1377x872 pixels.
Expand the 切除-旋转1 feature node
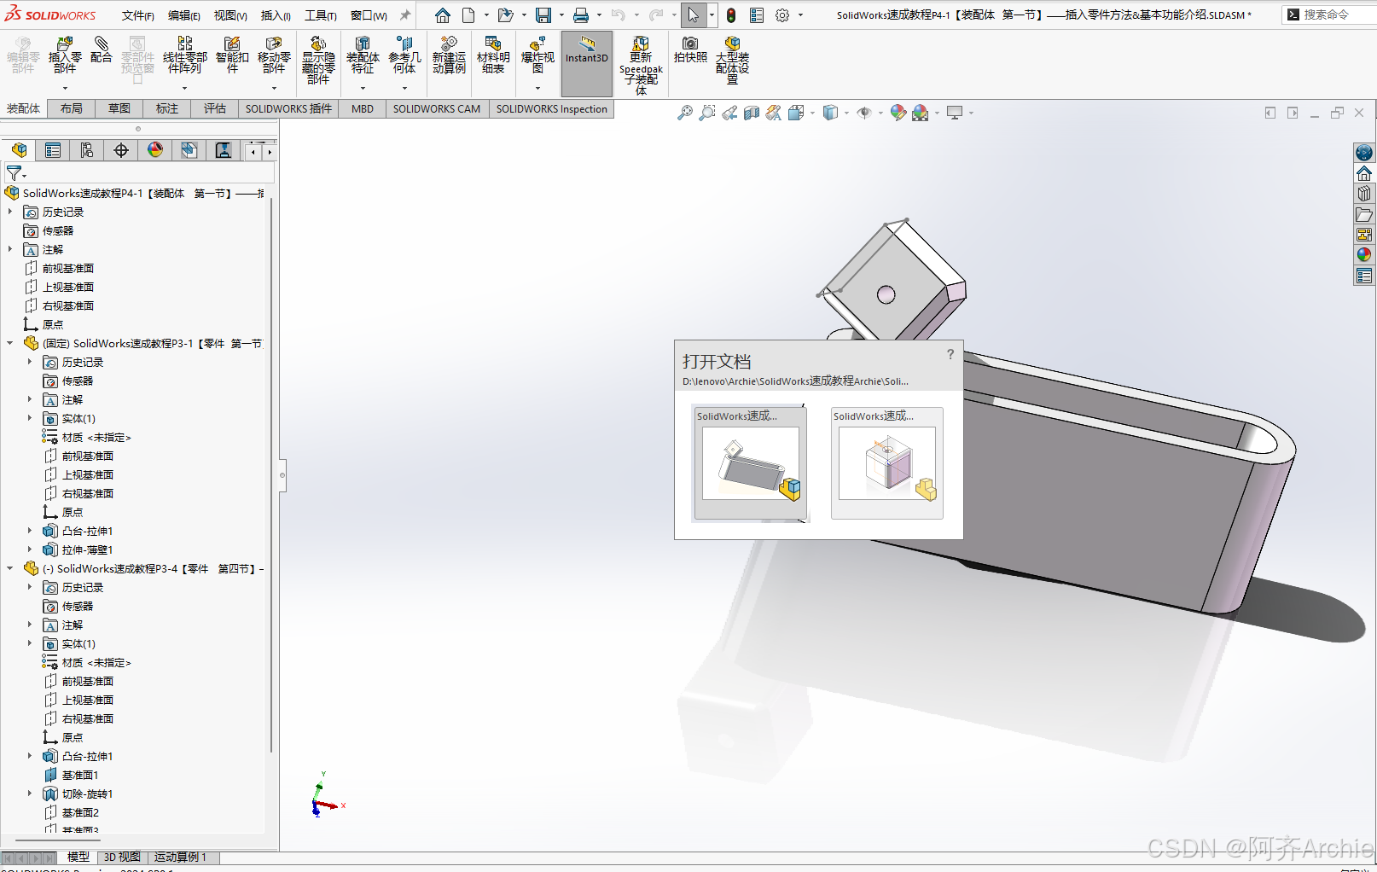tap(30, 794)
